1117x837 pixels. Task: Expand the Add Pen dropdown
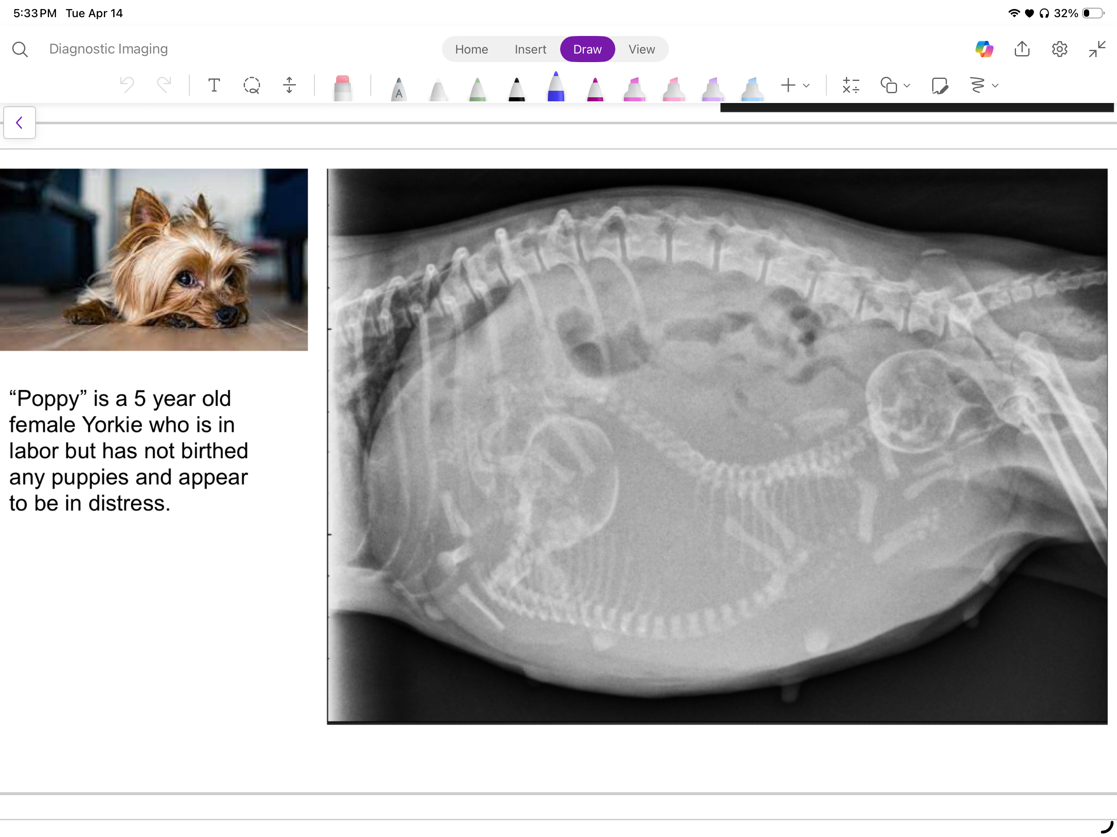[806, 86]
